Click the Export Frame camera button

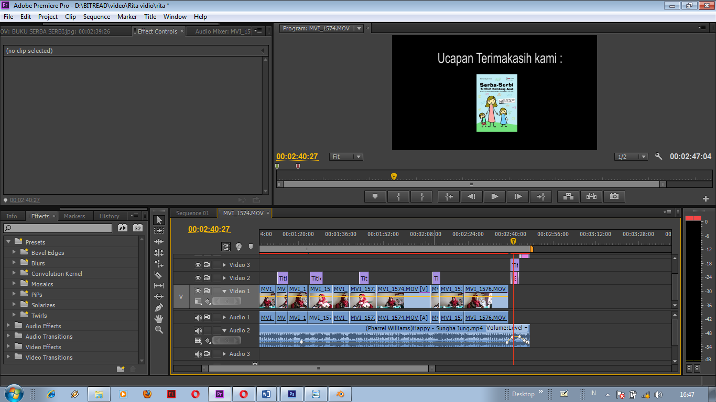pos(614,196)
